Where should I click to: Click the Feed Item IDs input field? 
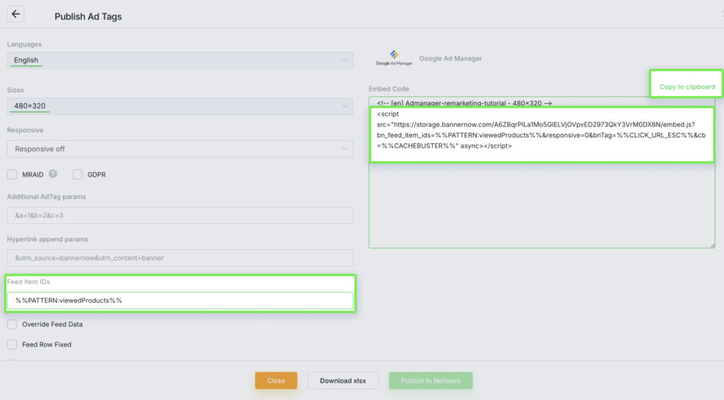(x=180, y=300)
